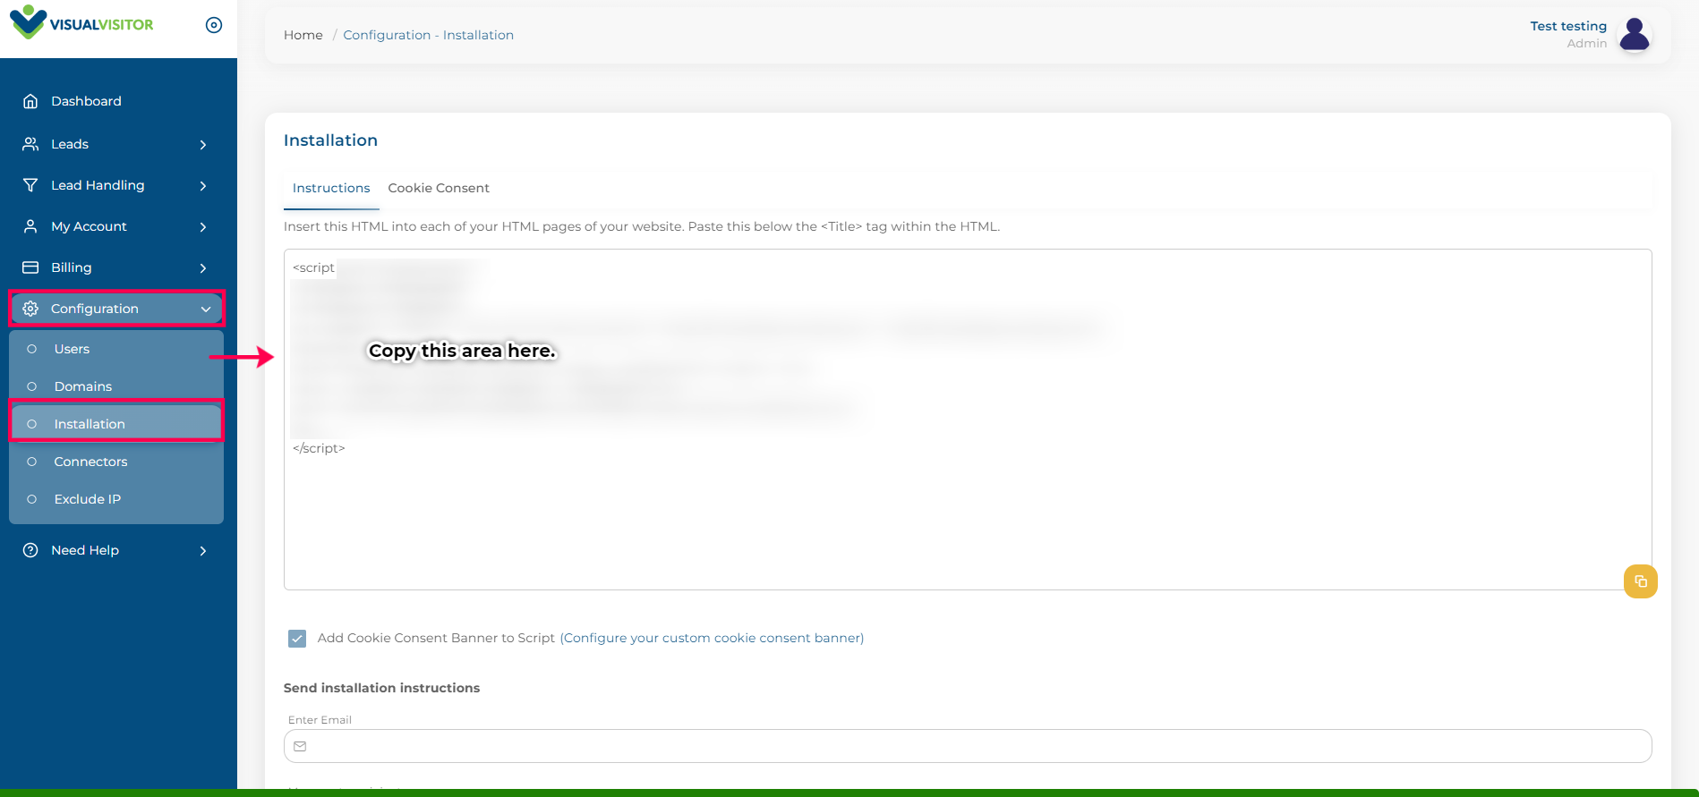
Task: Expand the My Account chevron
Action: click(x=203, y=226)
